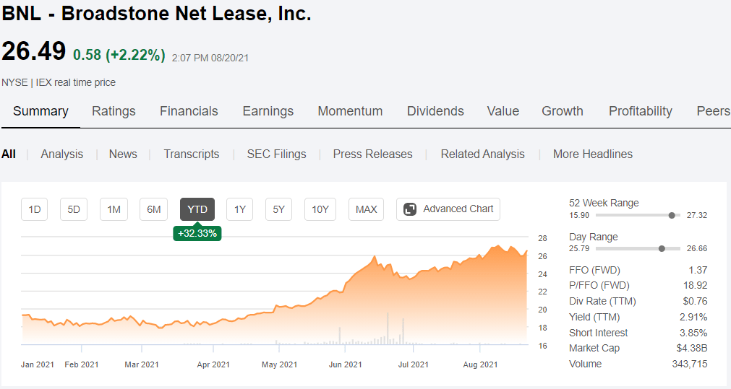Click the Yield (TTM) value 2.91%
The height and width of the screenshot is (389, 731).
[x=693, y=317]
